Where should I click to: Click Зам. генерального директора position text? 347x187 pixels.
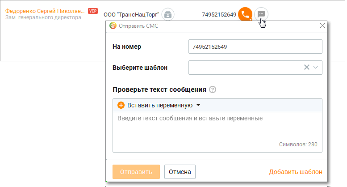coord(43,17)
